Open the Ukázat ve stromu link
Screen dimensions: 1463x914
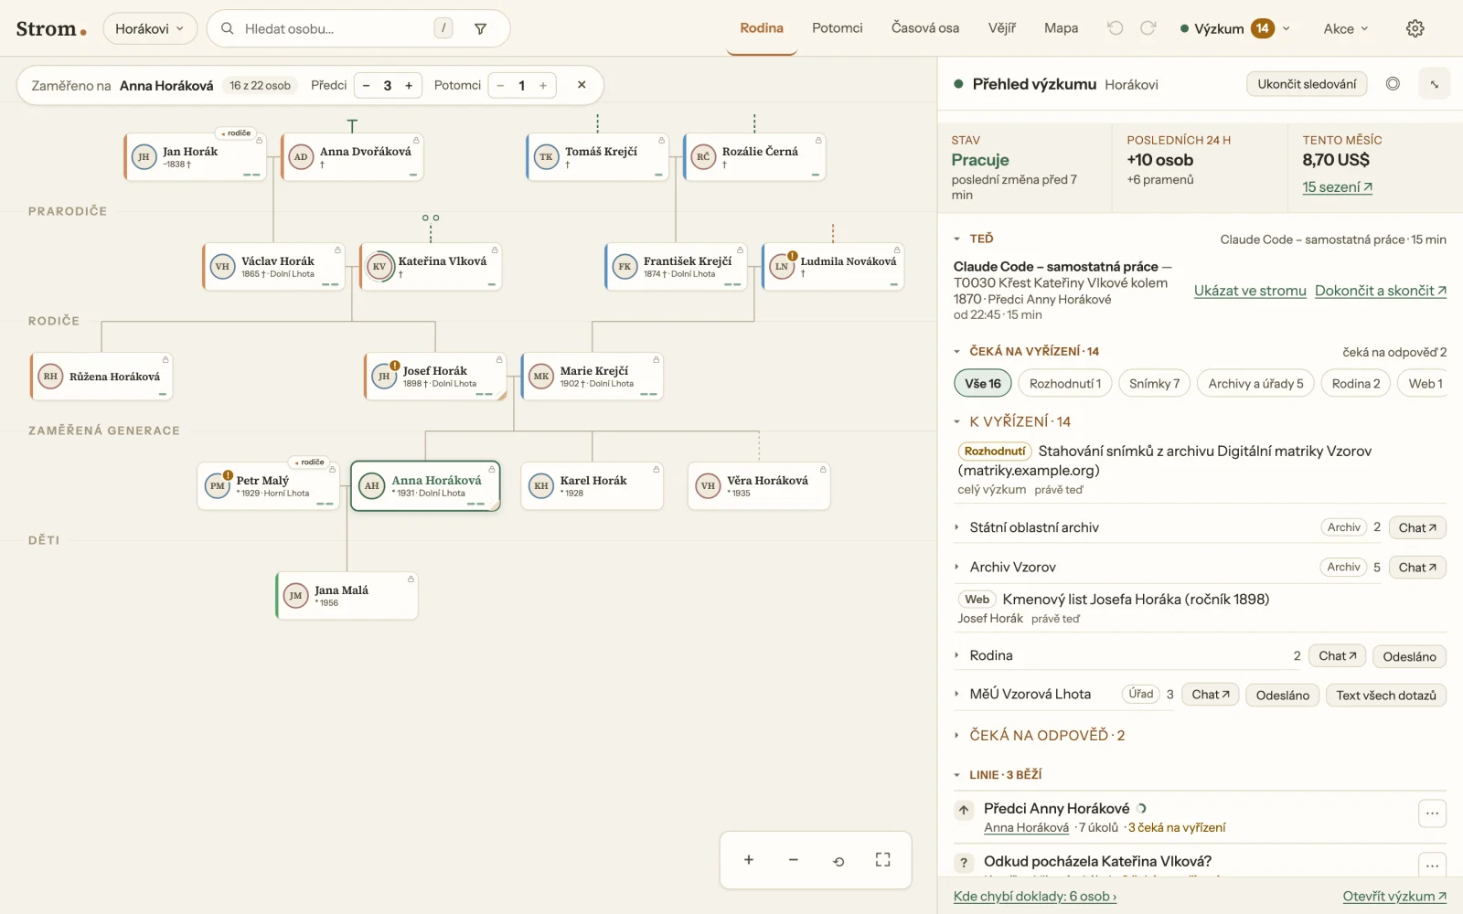click(1250, 291)
